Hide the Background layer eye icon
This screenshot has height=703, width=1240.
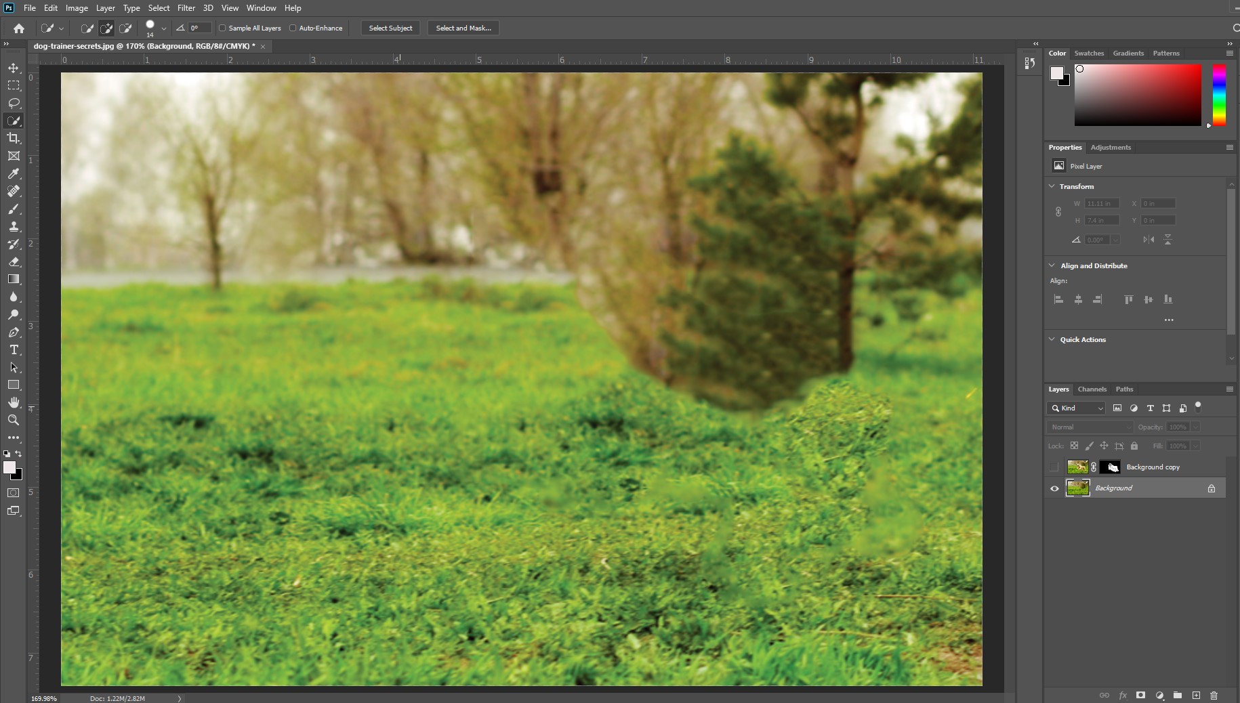[1054, 488]
